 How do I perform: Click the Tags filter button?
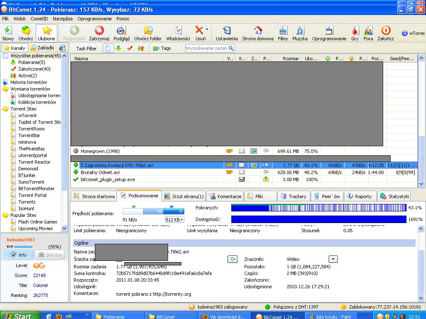(x=162, y=48)
